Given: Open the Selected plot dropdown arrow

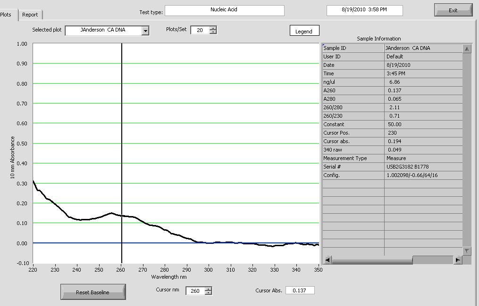Looking at the screenshot, I should point(145,31).
